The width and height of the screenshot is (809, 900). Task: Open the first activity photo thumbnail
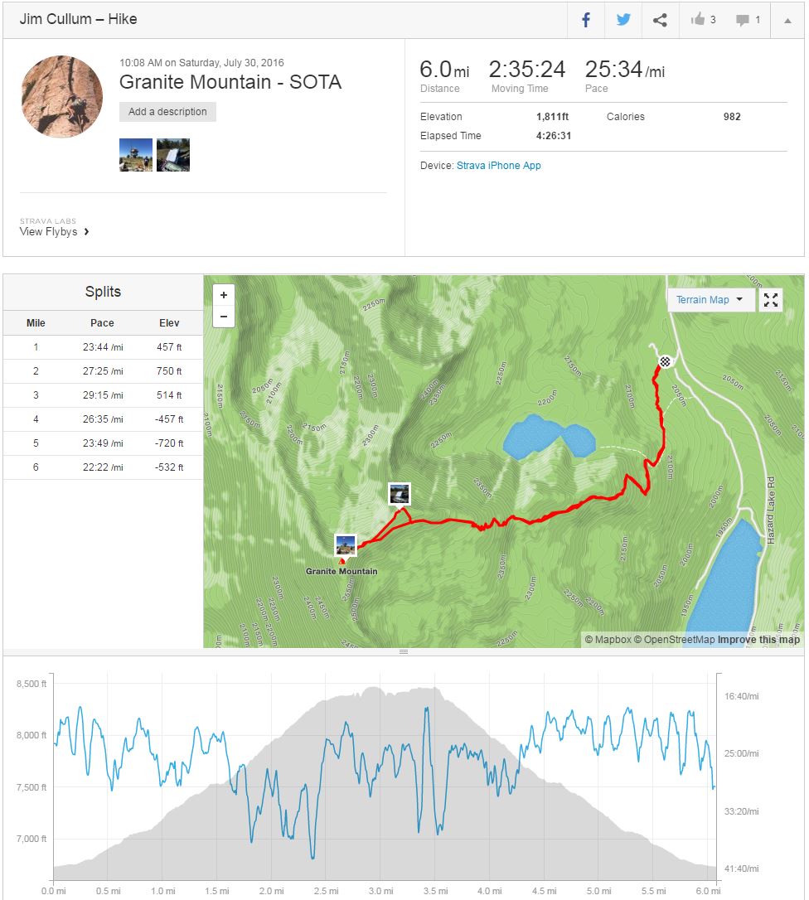point(136,155)
